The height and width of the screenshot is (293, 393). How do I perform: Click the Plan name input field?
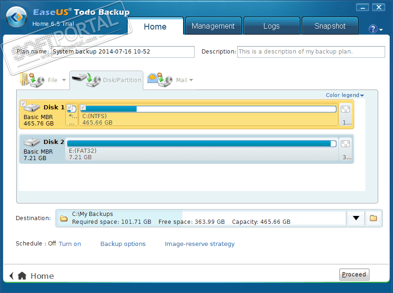click(x=123, y=52)
